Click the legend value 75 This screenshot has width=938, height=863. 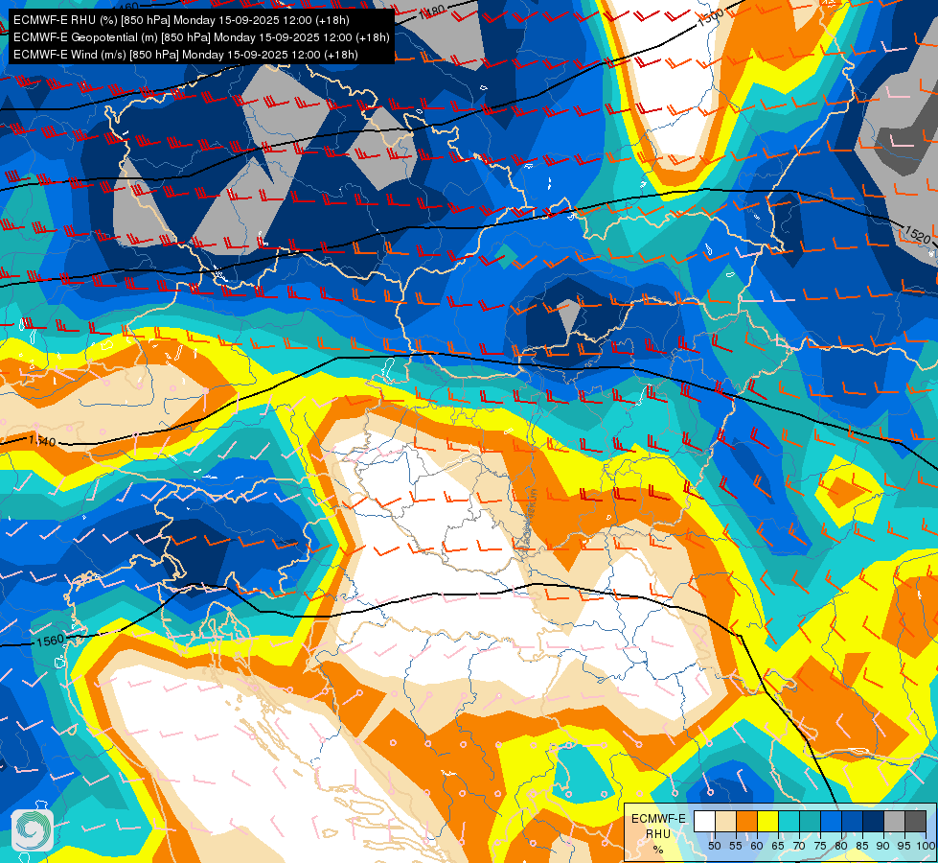pyautogui.click(x=820, y=846)
